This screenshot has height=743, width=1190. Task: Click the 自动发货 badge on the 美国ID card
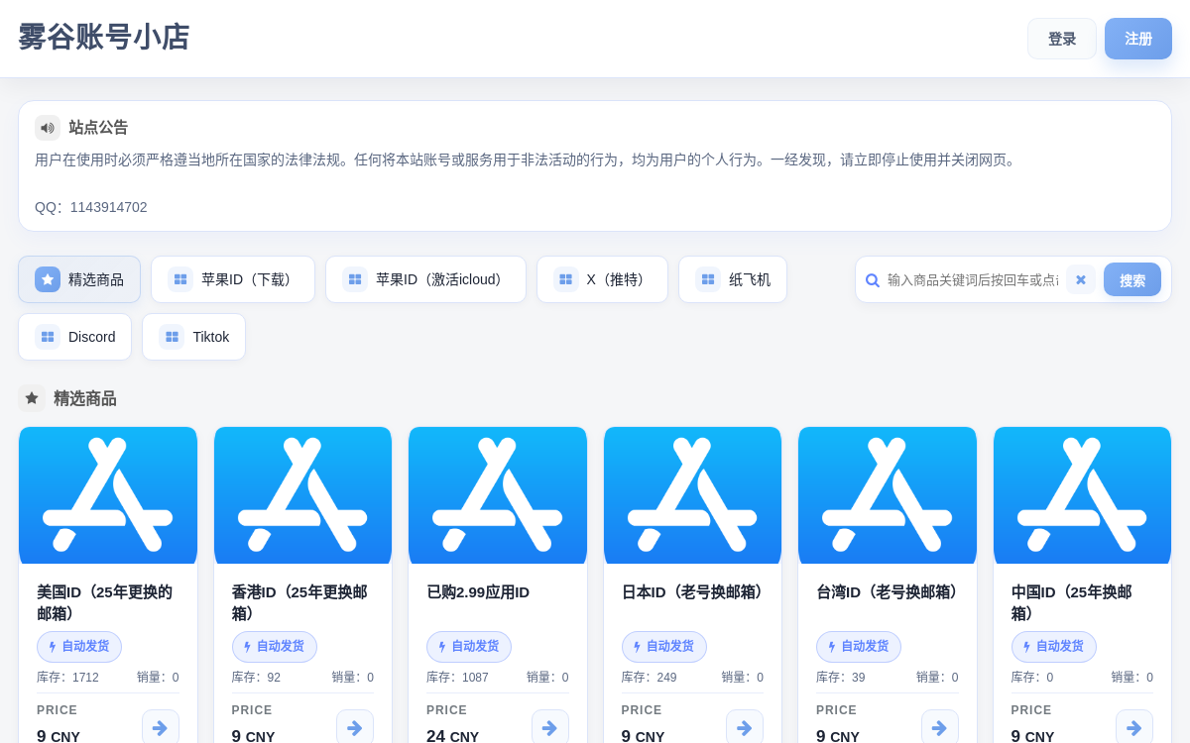[x=79, y=647]
